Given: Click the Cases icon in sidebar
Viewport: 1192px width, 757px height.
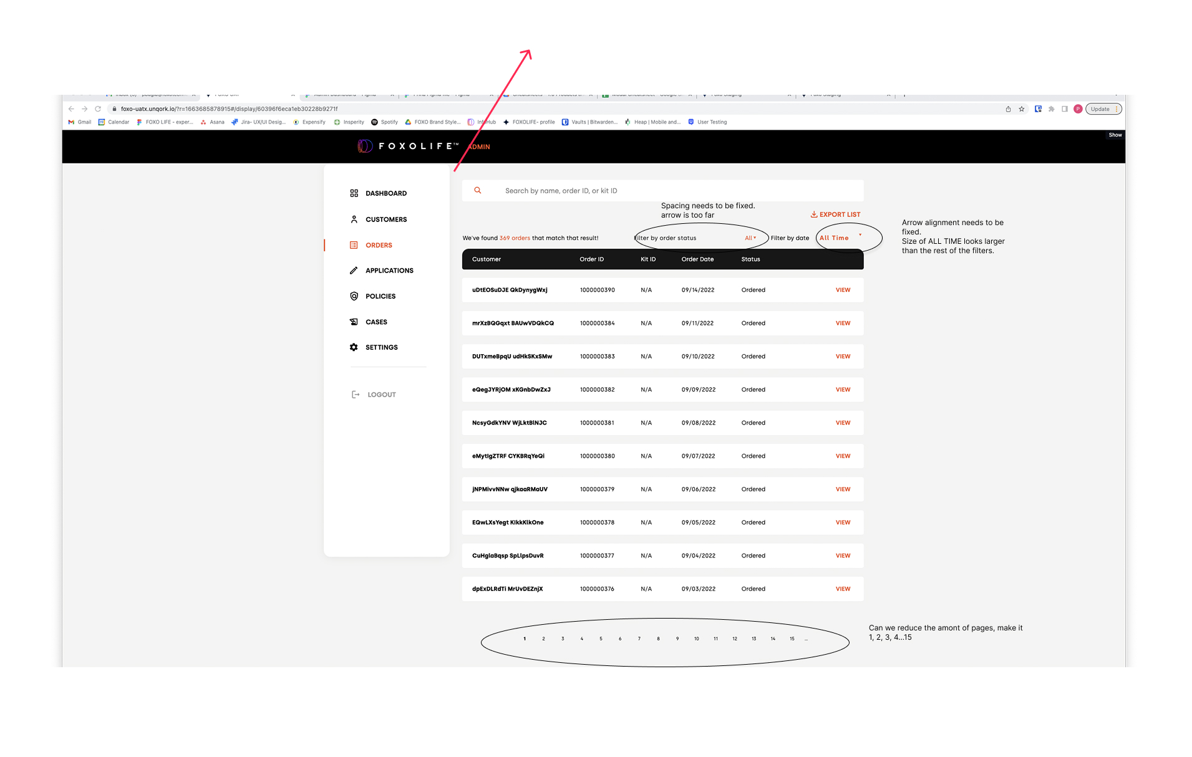Looking at the screenshot, I should tap(354, 322).
